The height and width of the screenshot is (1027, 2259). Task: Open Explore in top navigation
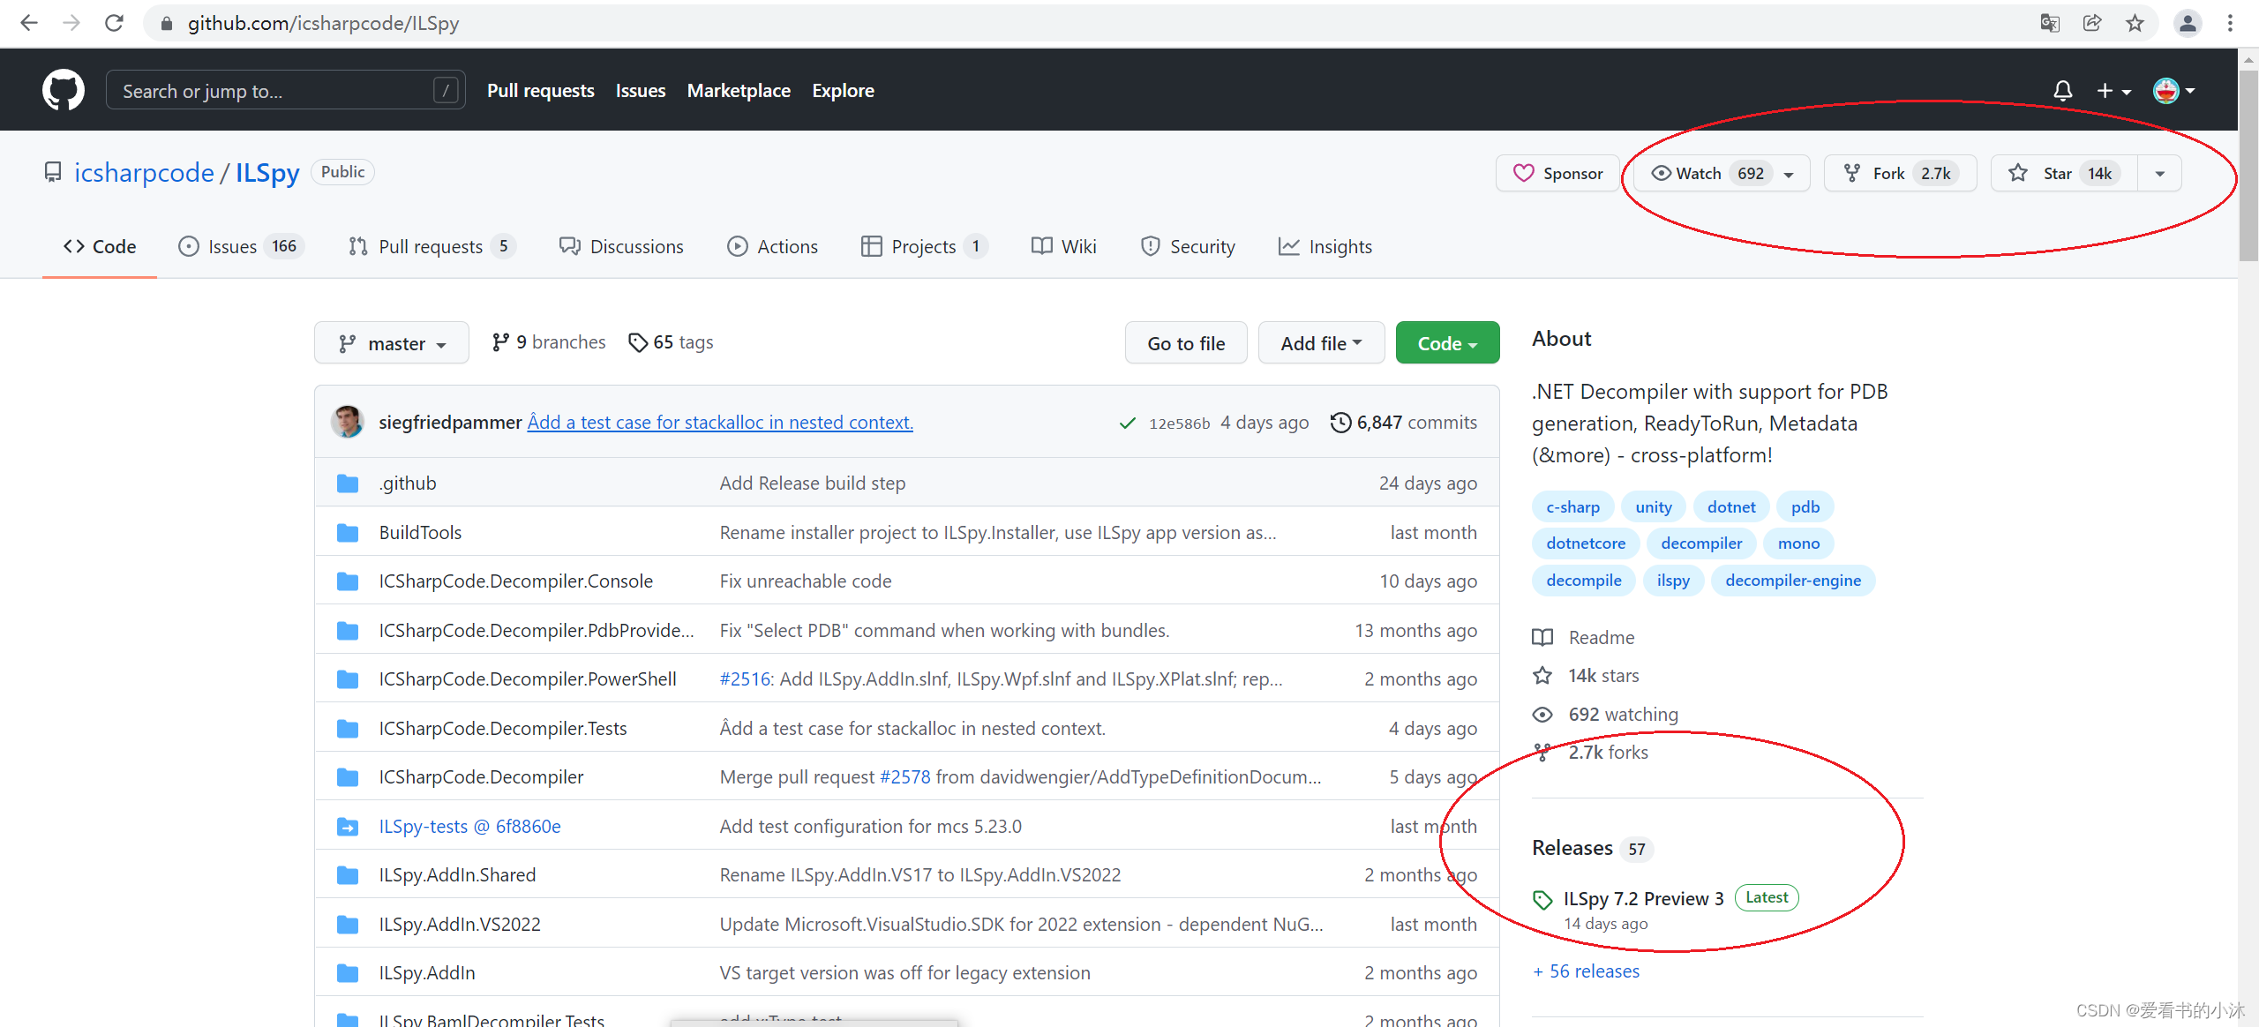[x=843, y=90]
